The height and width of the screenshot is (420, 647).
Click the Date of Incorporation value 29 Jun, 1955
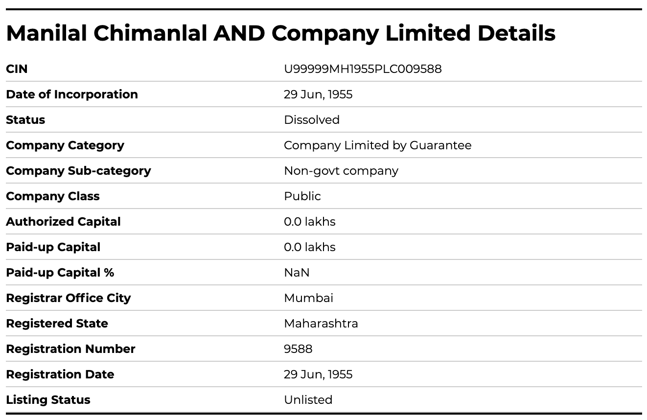pyautogui.click(x=318, y=94)
